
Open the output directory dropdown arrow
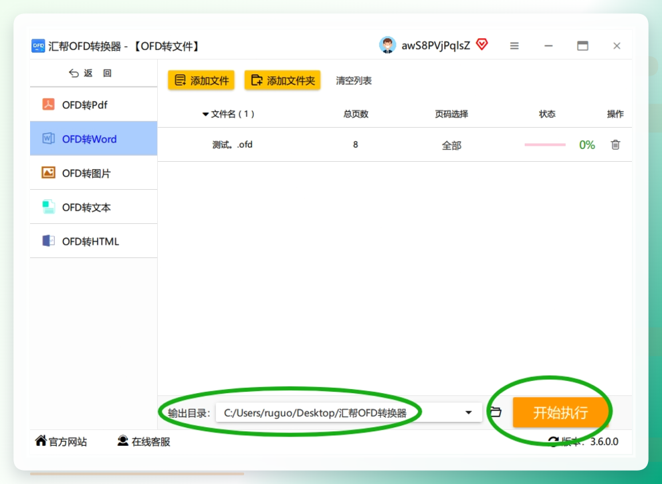[468, 412]
